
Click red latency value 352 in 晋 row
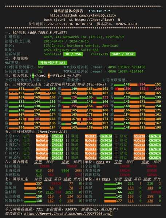pyautogui.click(x=142, y=88)
